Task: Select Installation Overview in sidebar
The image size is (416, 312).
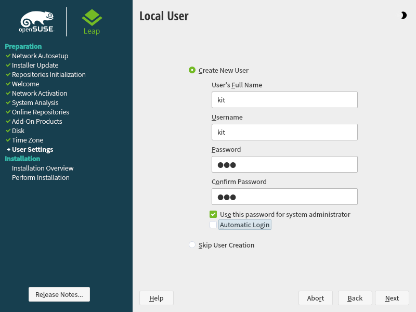Action: 43,168
